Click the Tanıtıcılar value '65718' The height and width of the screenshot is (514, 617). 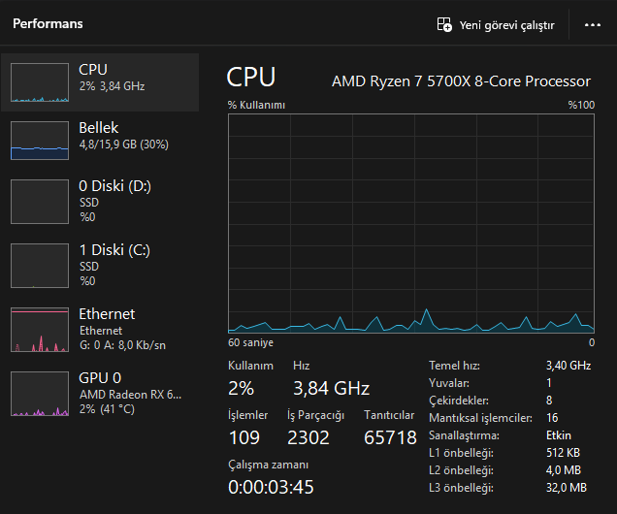(390, 437)
